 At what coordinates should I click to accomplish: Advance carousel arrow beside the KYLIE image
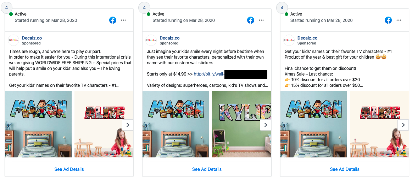tap(266, 125)
